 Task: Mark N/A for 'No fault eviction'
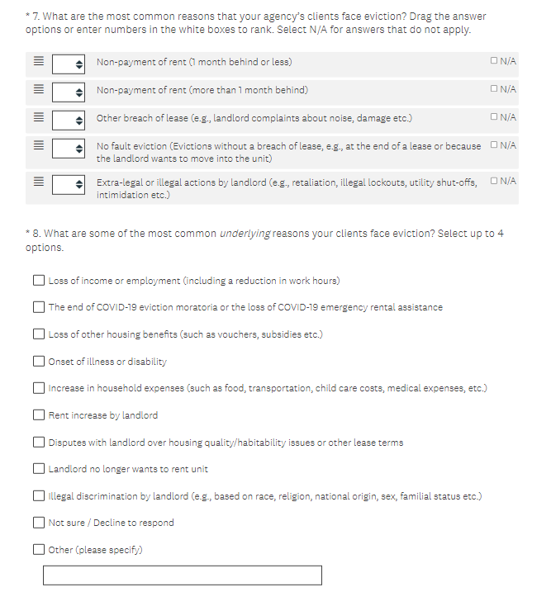click(x=494, y=145)
